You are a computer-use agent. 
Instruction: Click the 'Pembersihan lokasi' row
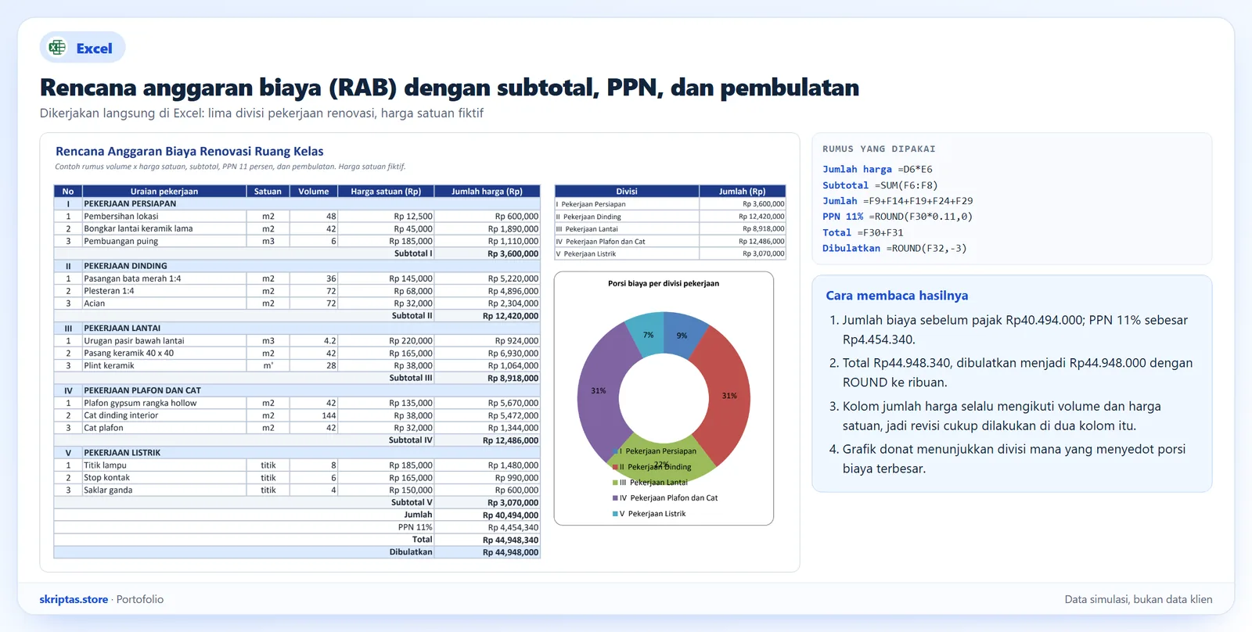coord(297,216)
